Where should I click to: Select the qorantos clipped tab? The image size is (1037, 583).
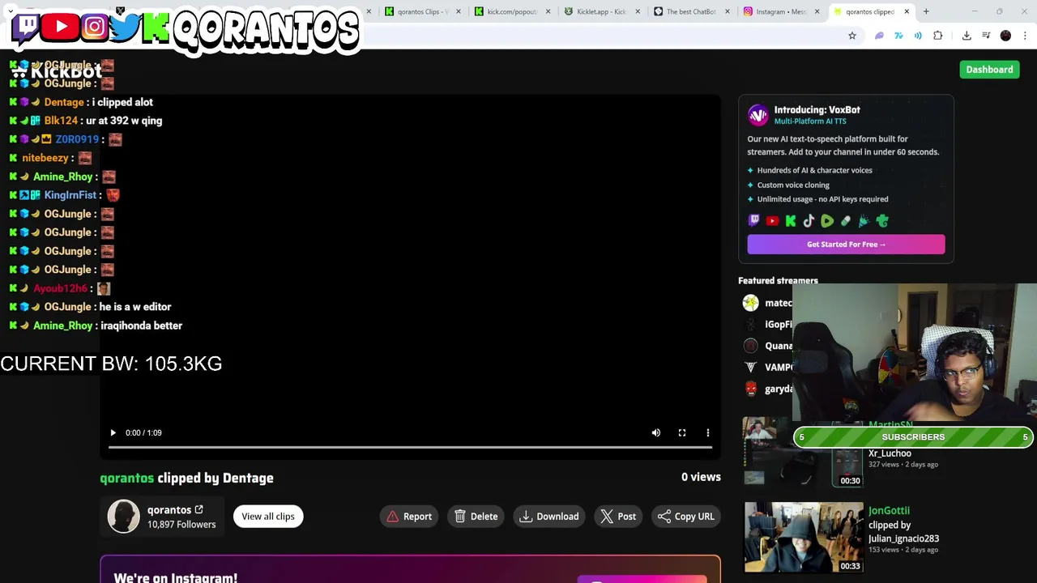(869, 11)
